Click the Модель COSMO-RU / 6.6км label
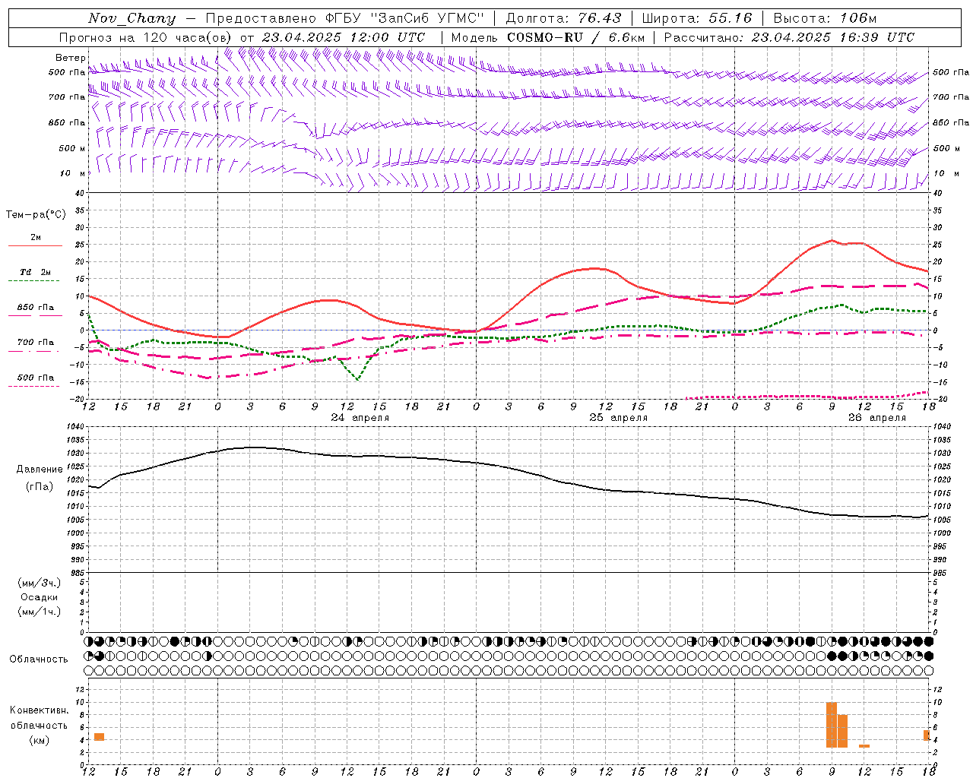 [548, 37]
